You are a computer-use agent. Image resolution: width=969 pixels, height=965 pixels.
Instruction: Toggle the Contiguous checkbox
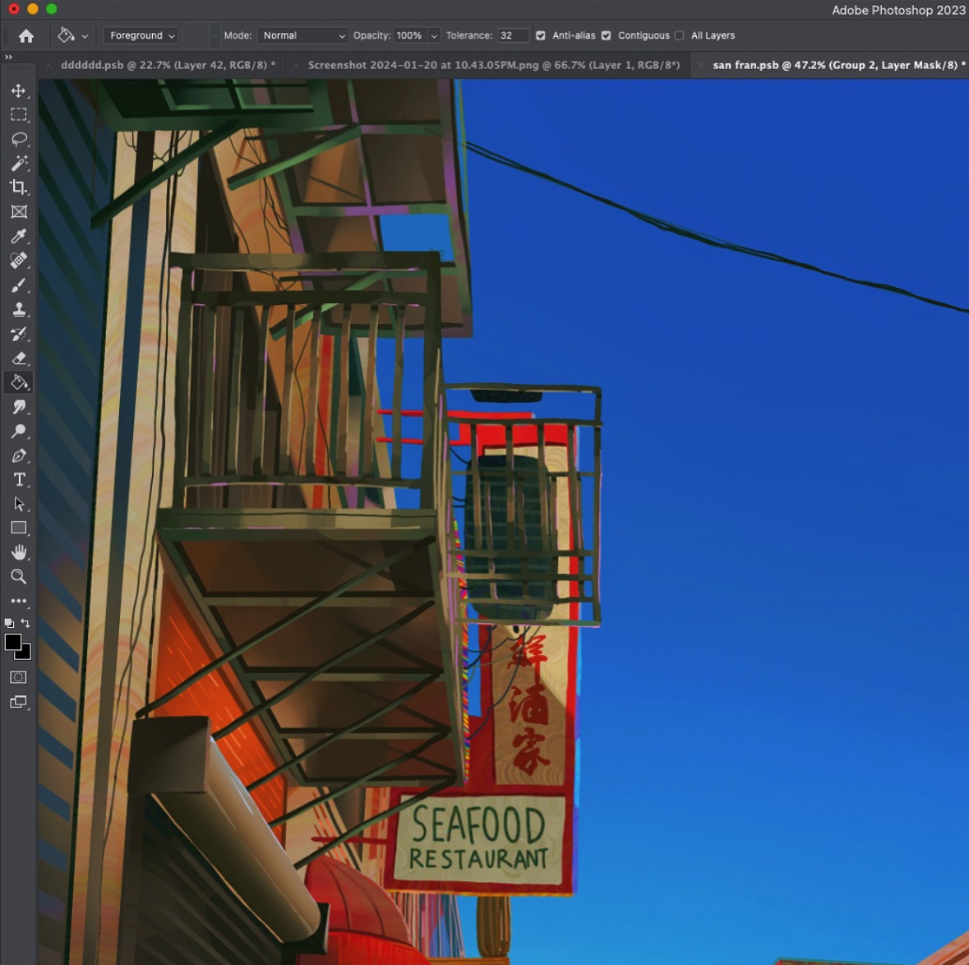607,35
